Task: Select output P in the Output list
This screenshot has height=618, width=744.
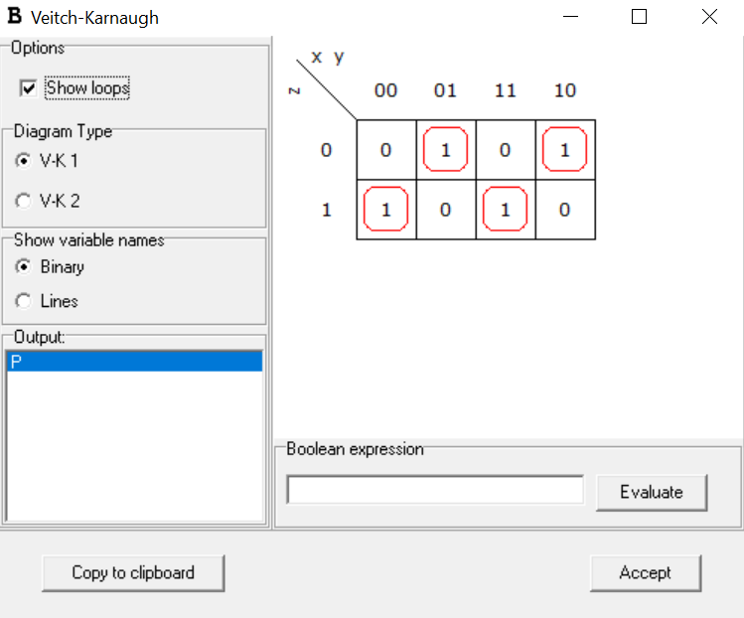Action: (134, 363)
